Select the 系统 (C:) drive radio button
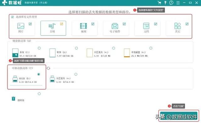201x123 pixels. tap(39, 48)
